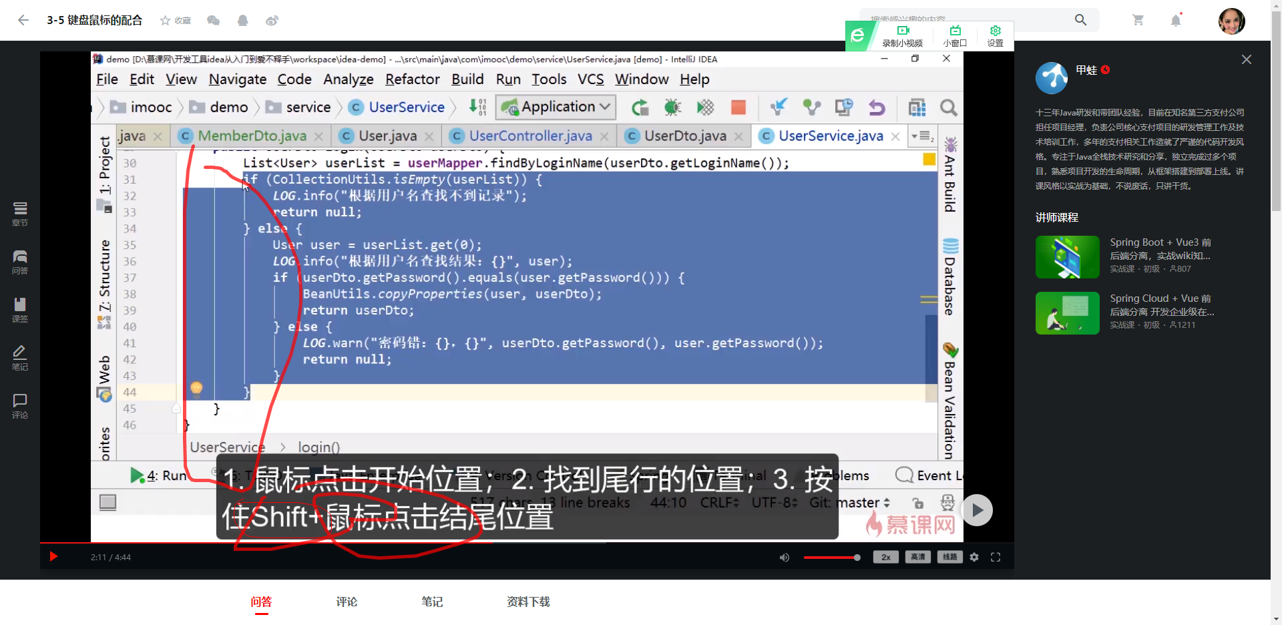
Task: Open the 评论 comments sidebar icon
Action: pos(20,407)
